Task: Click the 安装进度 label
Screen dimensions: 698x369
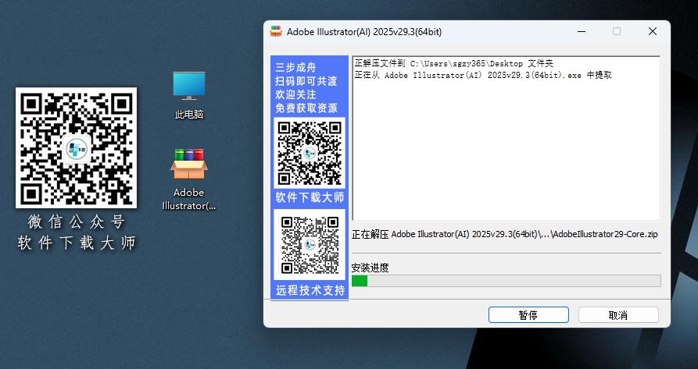Action: tap(370, 268)
